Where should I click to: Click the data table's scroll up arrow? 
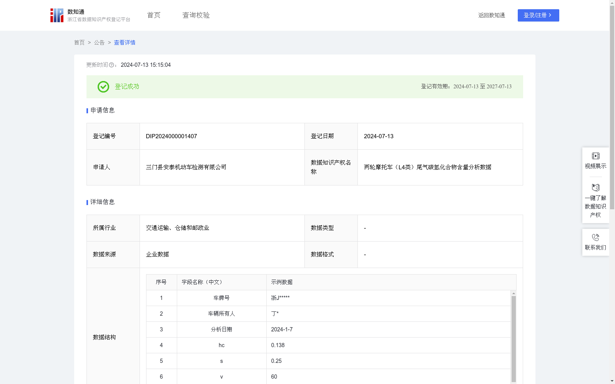[x=514, y=293]
